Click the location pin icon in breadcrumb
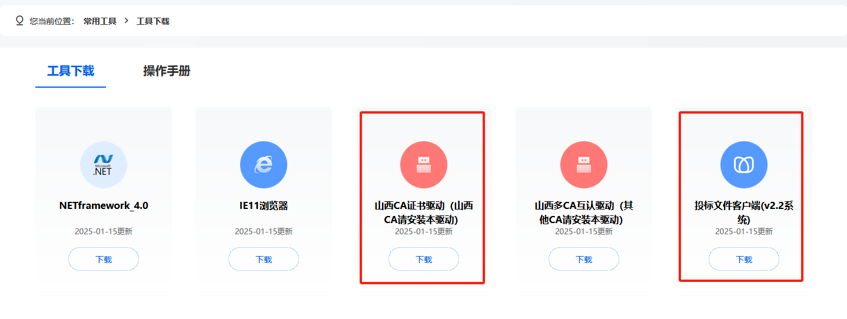Screen dimensions: 847x319 pos(19,21)
